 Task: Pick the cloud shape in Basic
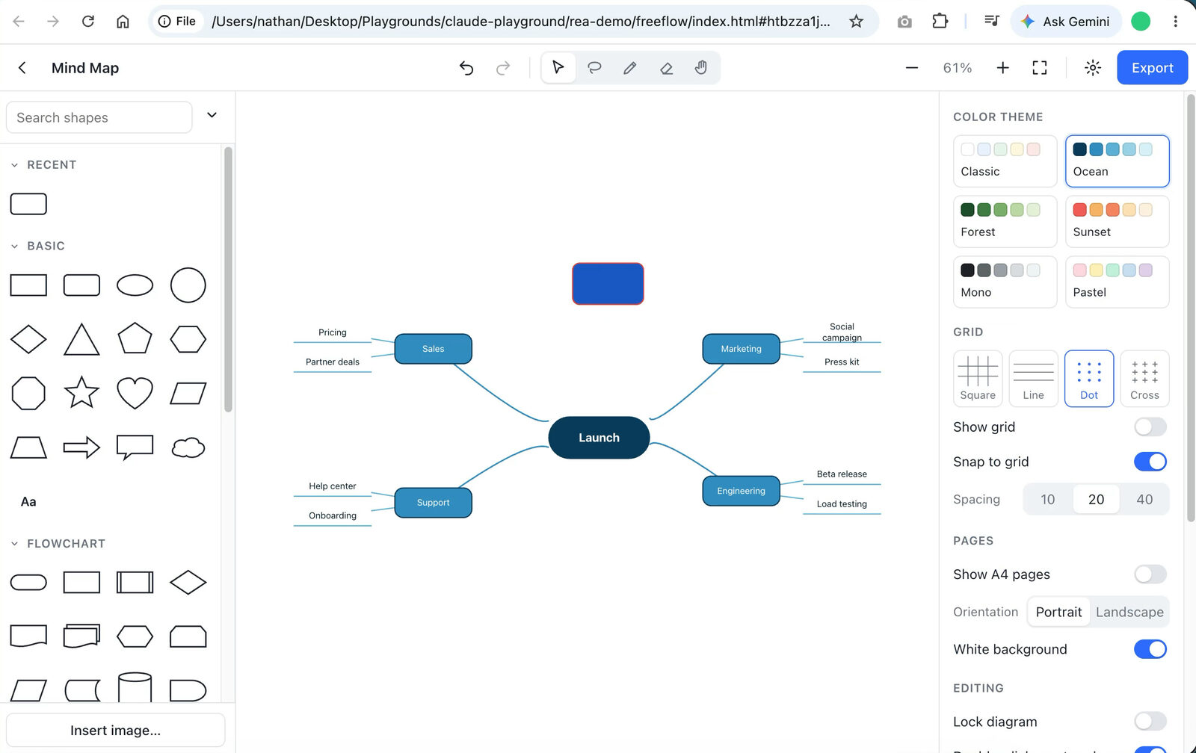188,447
